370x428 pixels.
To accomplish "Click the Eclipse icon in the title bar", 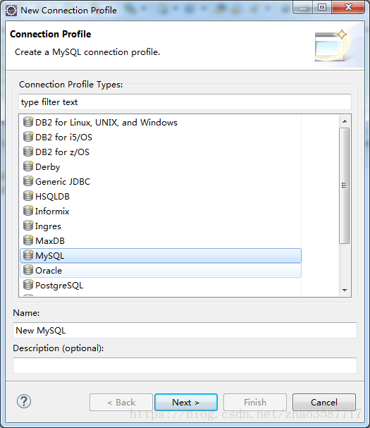I will coord(11,11).
